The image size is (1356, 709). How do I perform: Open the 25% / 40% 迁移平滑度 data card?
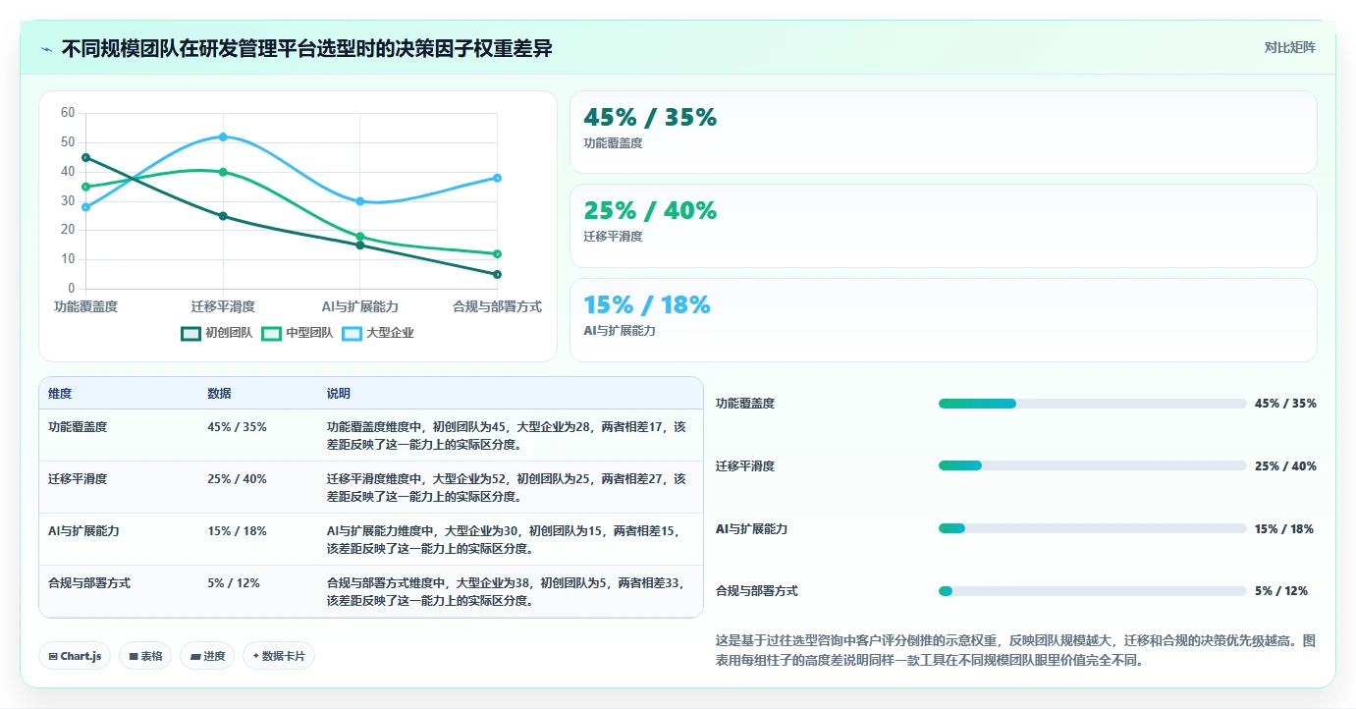click(943, 226)
